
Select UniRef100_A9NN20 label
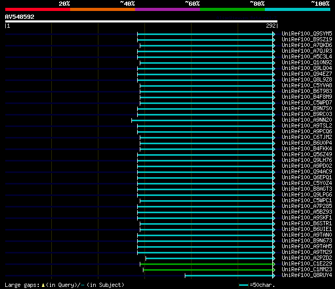click(x=307, y=120)
